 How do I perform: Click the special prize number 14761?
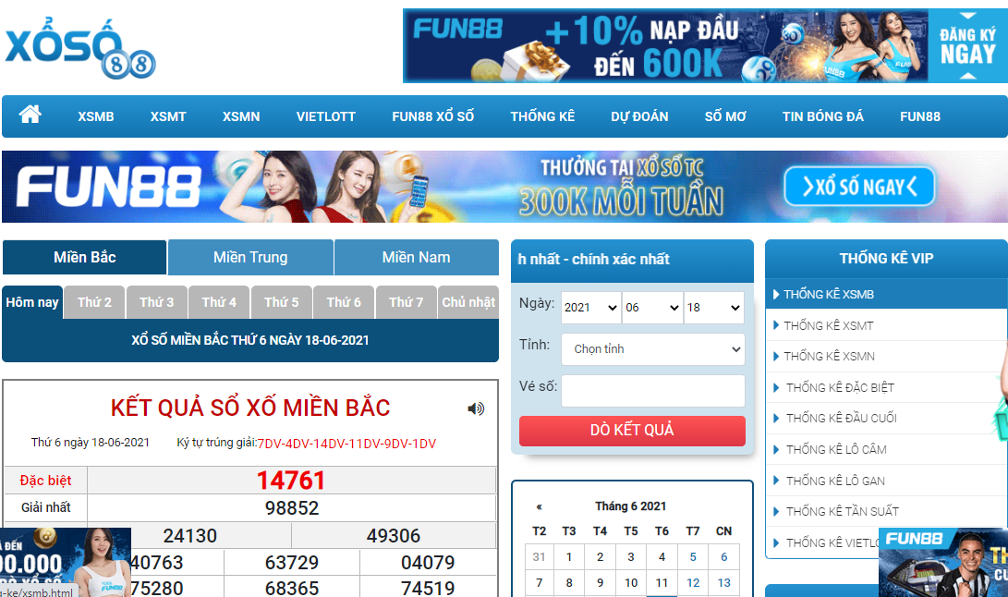coord(290,481)
